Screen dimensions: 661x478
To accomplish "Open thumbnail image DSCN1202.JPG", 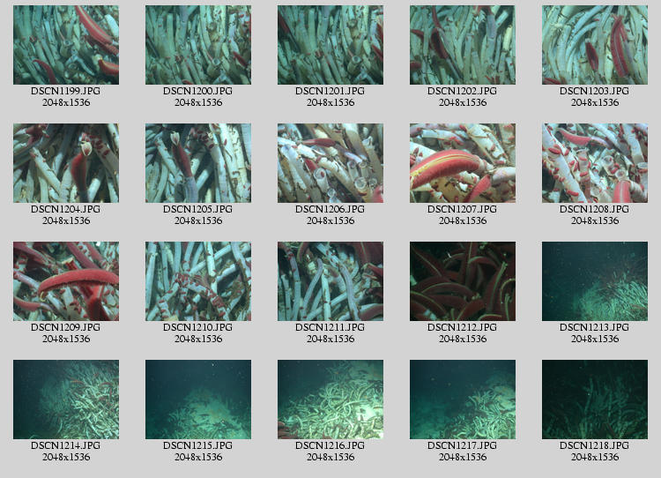I will click(463, 45).
